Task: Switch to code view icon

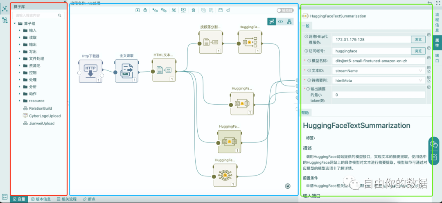Action: click(x=280, y=22)
